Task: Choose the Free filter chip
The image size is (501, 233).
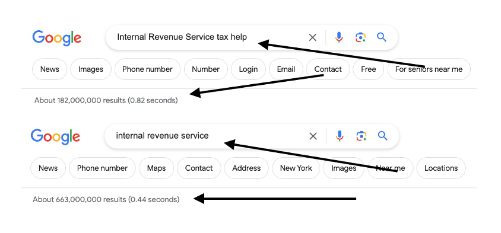Action: (369, 69)
